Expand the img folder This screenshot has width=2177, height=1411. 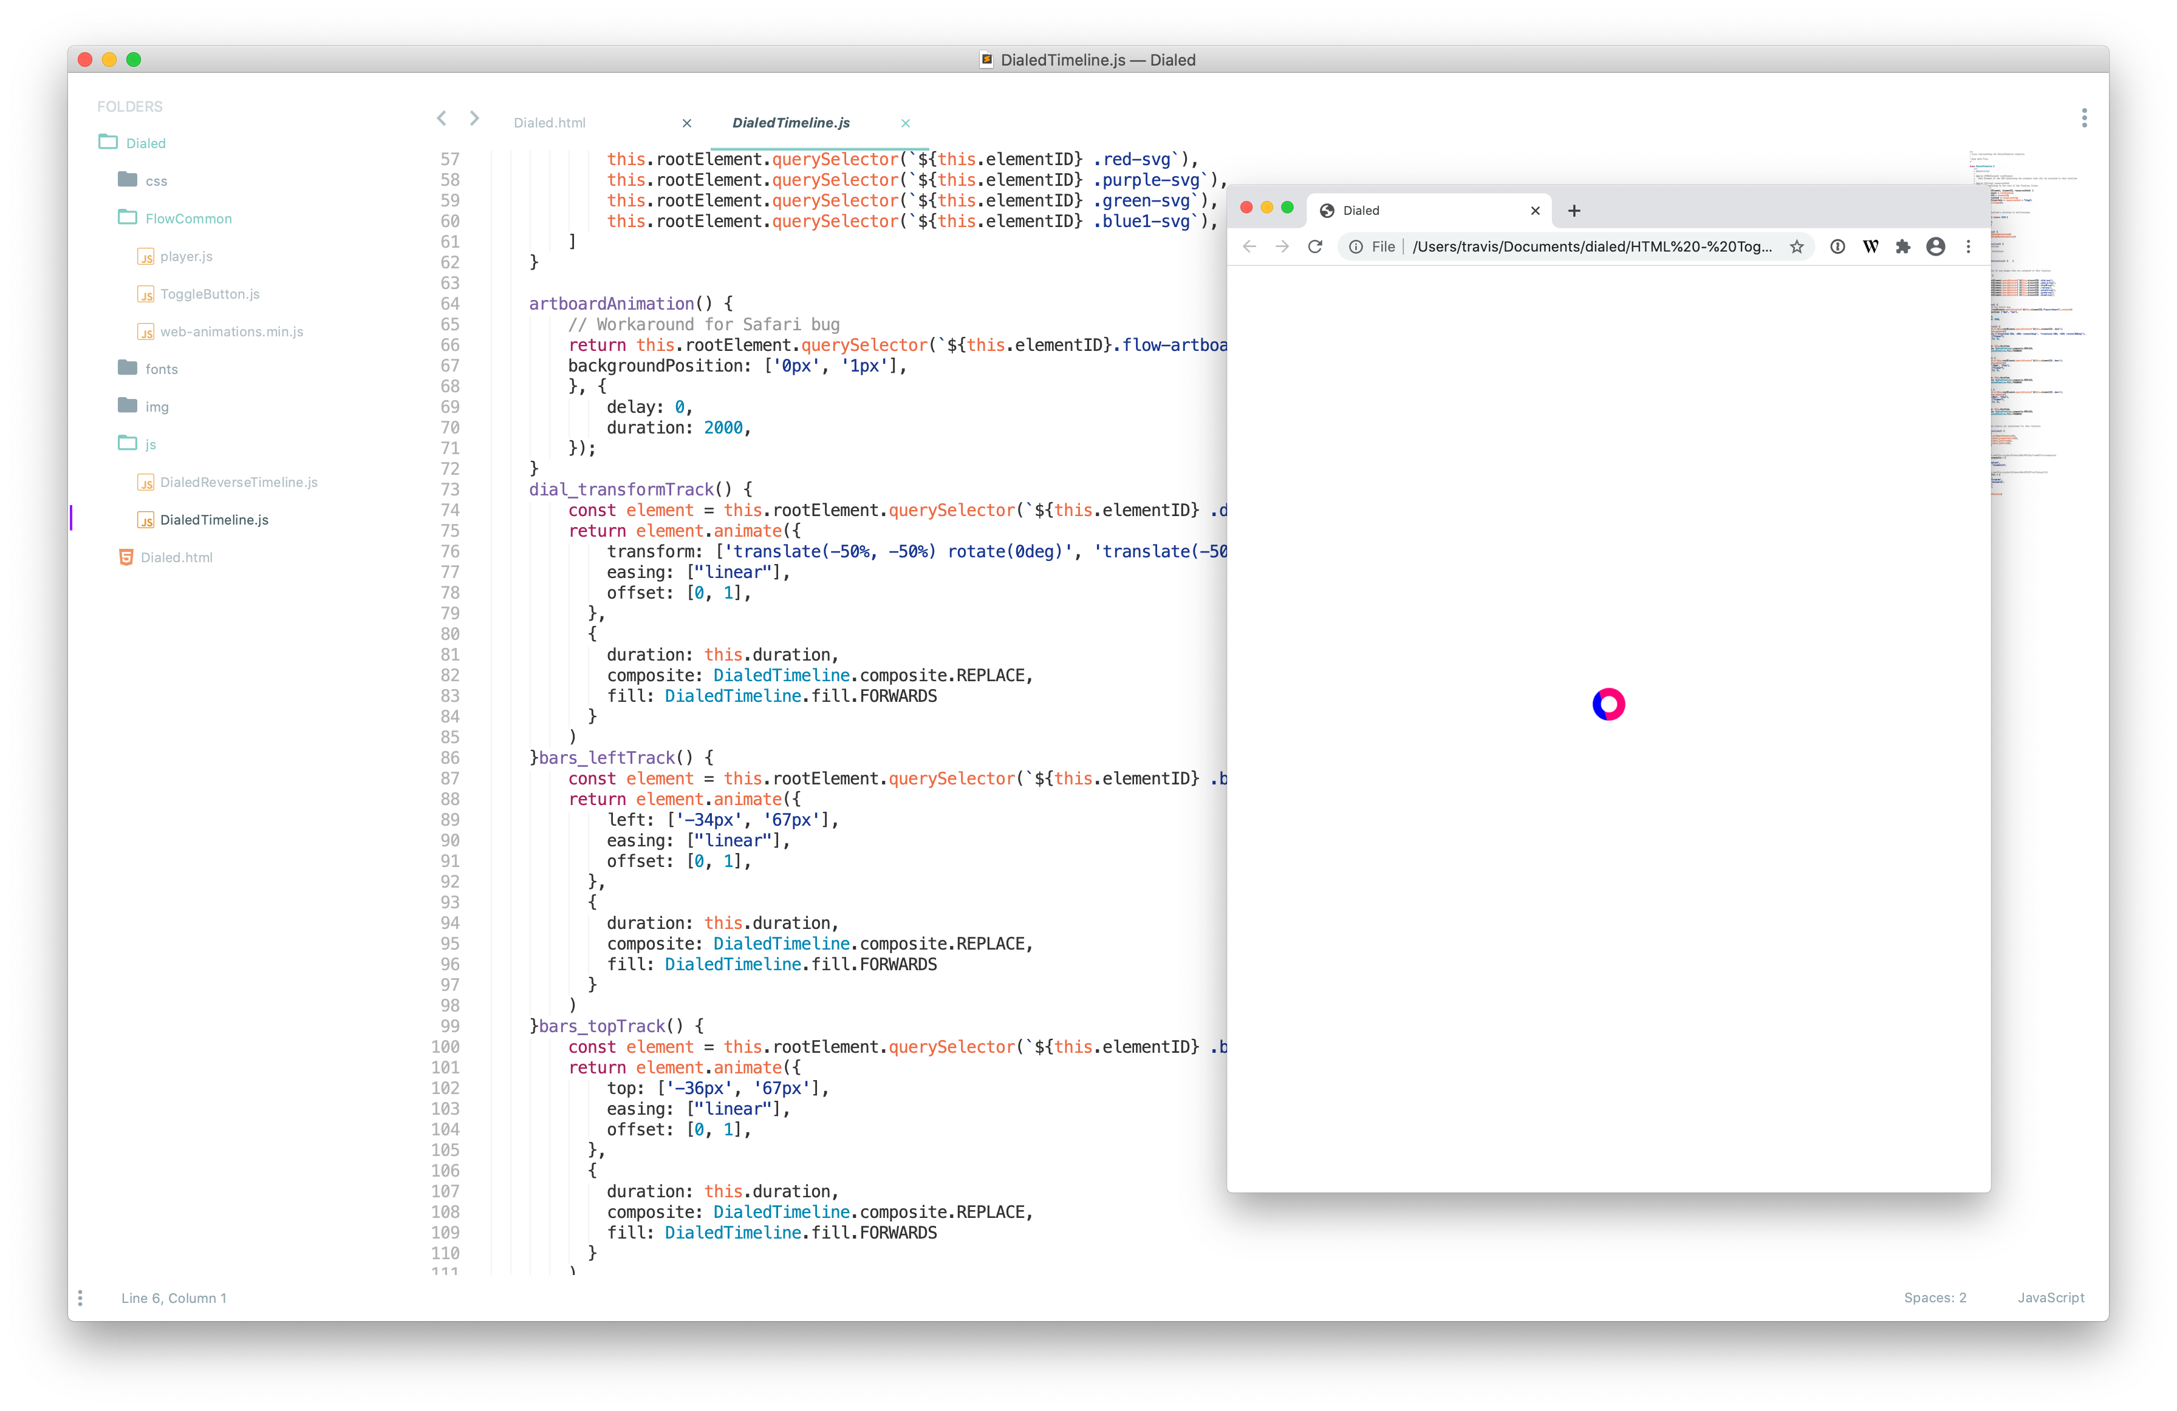click(157, 407)
